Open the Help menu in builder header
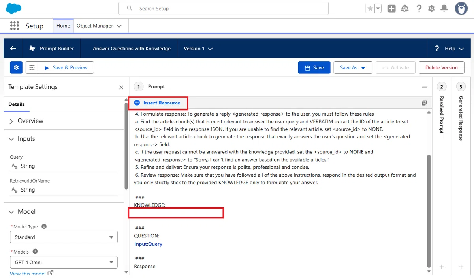The height and width of the screenshot is (278, 474). (450, 49)
